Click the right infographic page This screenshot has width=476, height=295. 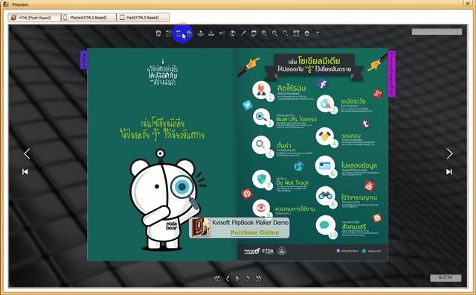tap(312, 154)
